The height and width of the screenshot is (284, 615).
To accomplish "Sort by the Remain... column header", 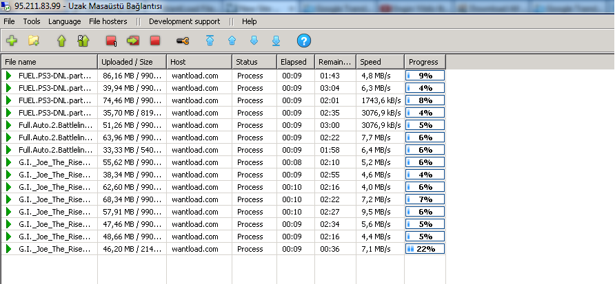I will (336, 62).
